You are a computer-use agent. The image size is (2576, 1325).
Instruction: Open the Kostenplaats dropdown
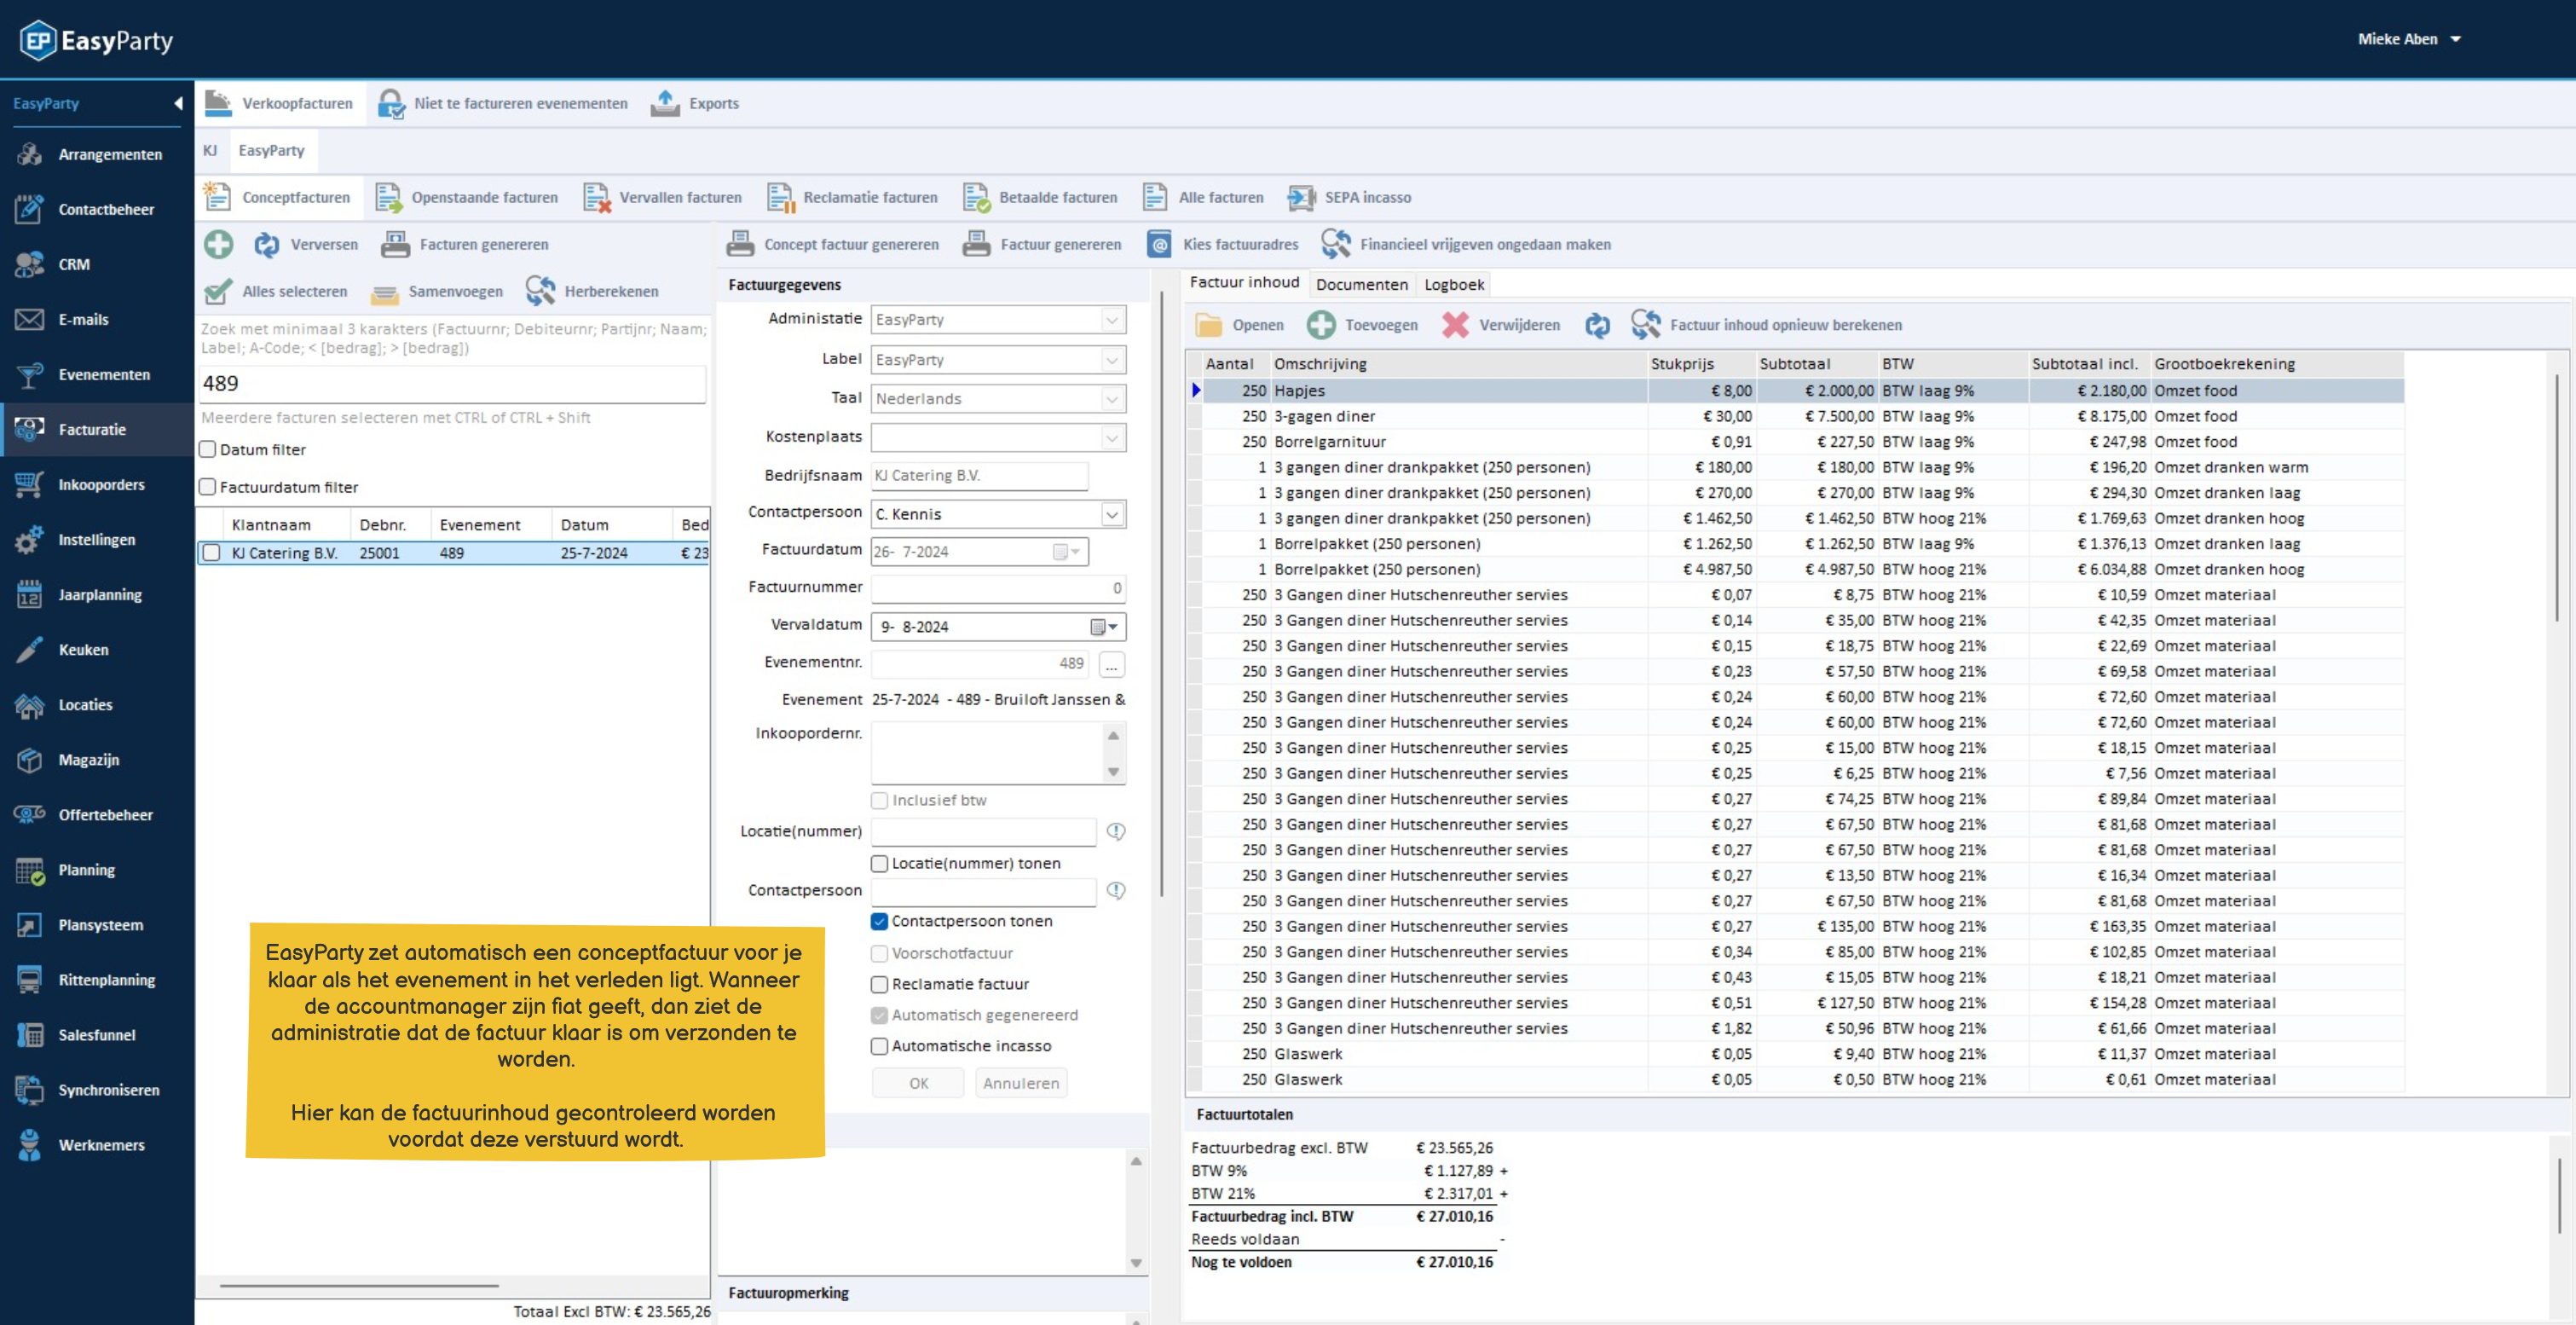(1112, 437)
